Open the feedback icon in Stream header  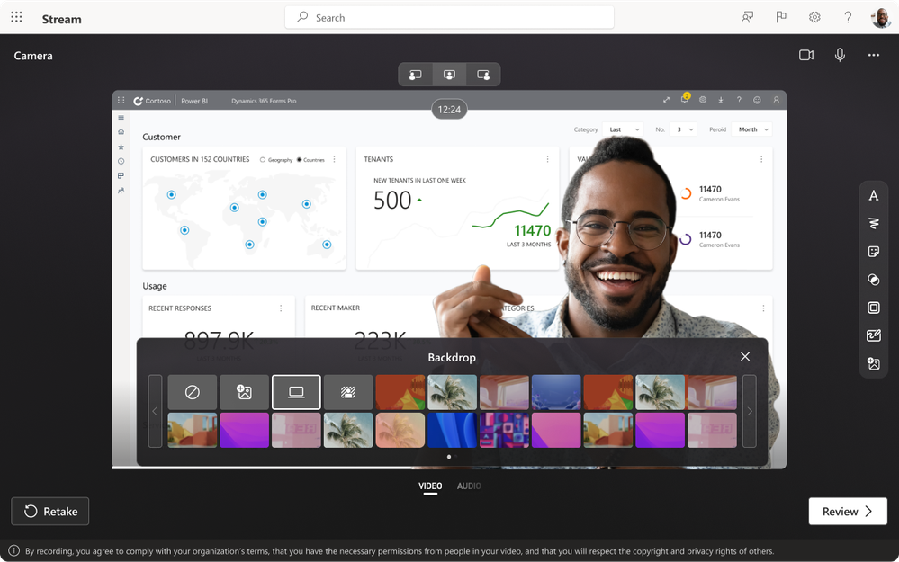[747, 17]
